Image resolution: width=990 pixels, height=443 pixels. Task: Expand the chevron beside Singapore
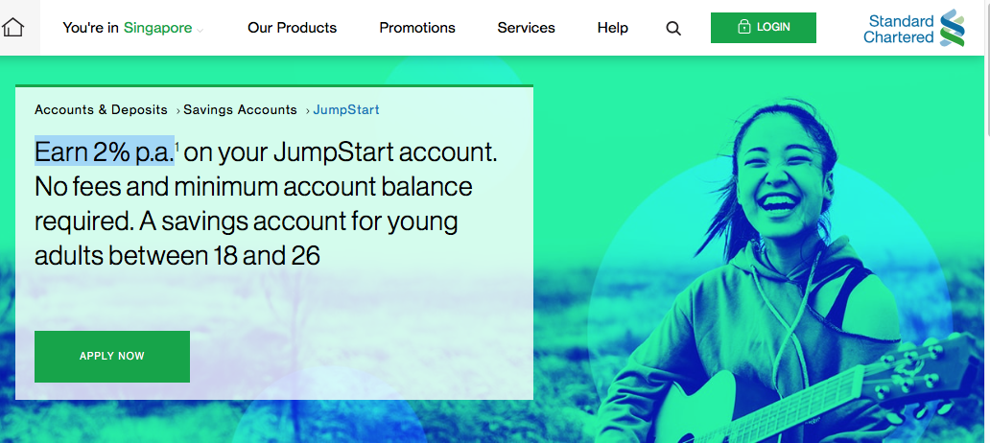click(200, 30)
